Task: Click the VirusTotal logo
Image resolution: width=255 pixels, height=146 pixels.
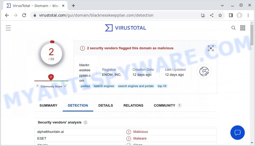Action: click(x=125, y=28)
